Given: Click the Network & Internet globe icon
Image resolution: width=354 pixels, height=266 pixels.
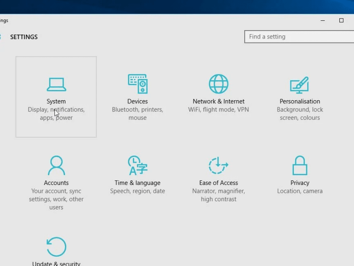Looking at the screenshot, I should [x=219, y=83].
